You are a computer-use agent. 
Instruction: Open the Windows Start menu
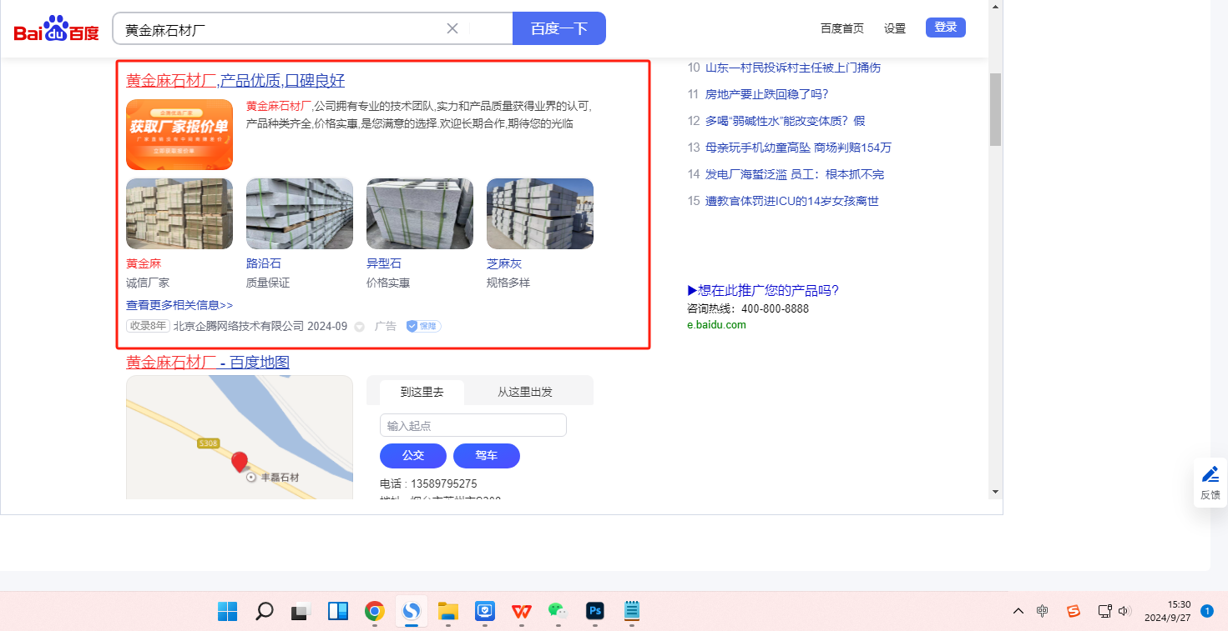point(227,612)
